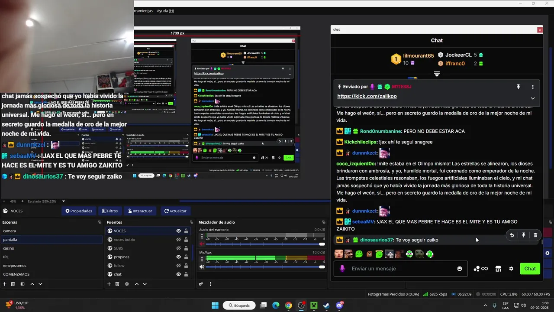The width and height of the screenshot is (554, 312).
Task: Move the selected source down
Action: [145, 284]
